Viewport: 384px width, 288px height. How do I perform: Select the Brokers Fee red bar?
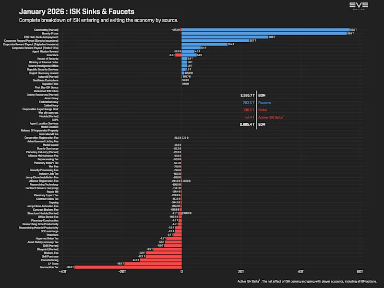click(164, 253)
